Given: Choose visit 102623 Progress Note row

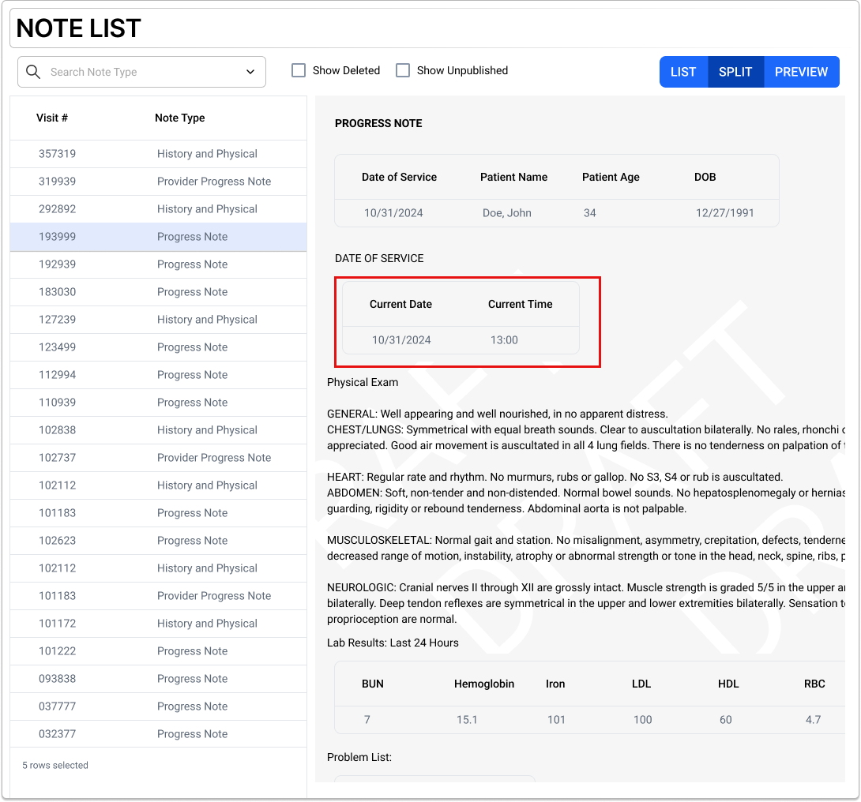Looking at the screenshot, I should point(158,541).
